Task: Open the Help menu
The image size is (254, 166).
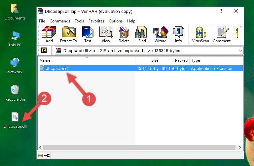Action: click(x=131, y=21)
